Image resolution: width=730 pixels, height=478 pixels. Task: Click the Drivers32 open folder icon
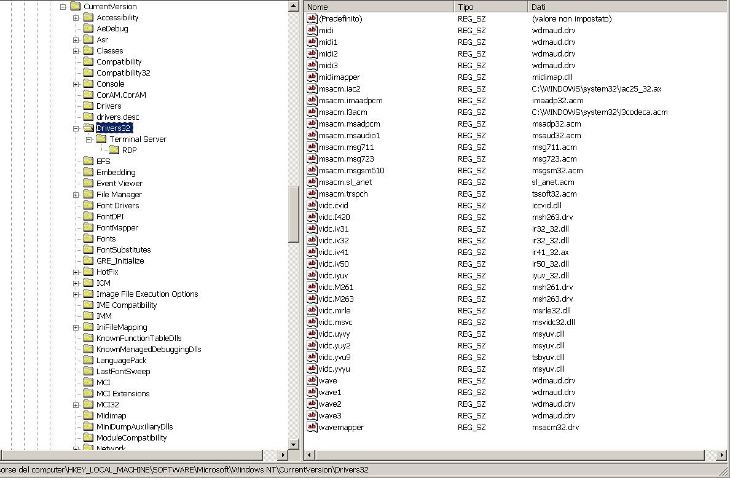(88, 128)
